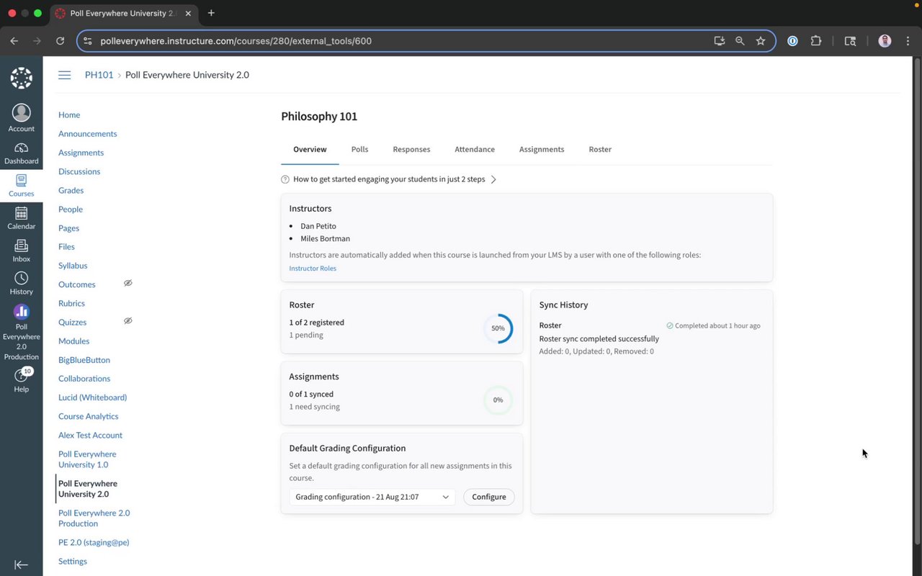Image resolution: width=922 pixels, height=576 pixels.
Task: Open Modules in course navigation
Action: (74, 341)
